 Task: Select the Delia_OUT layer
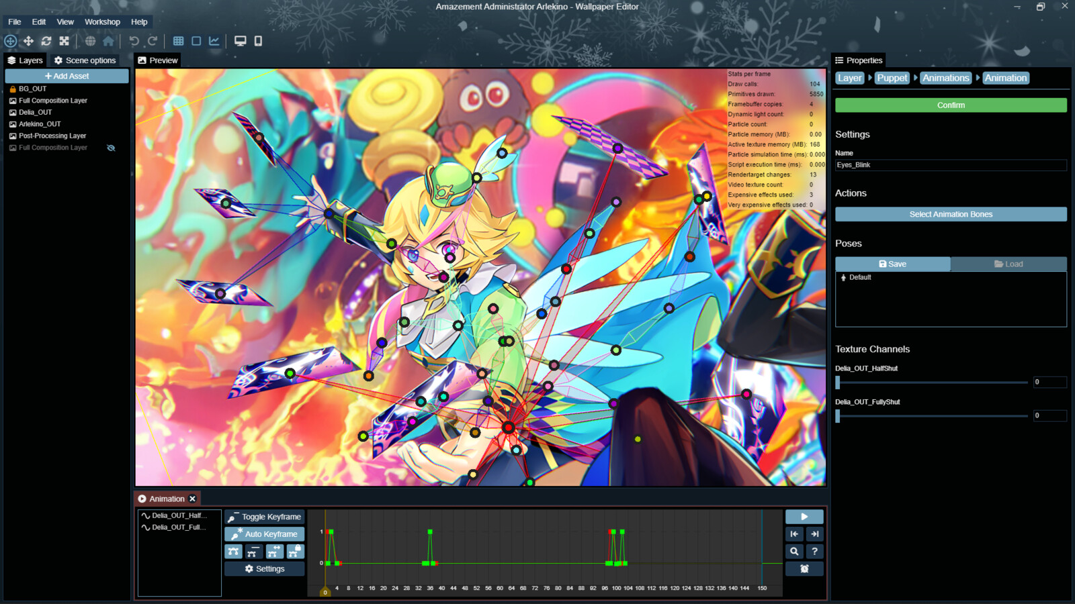pyautogui.click(x=35, y=112)
